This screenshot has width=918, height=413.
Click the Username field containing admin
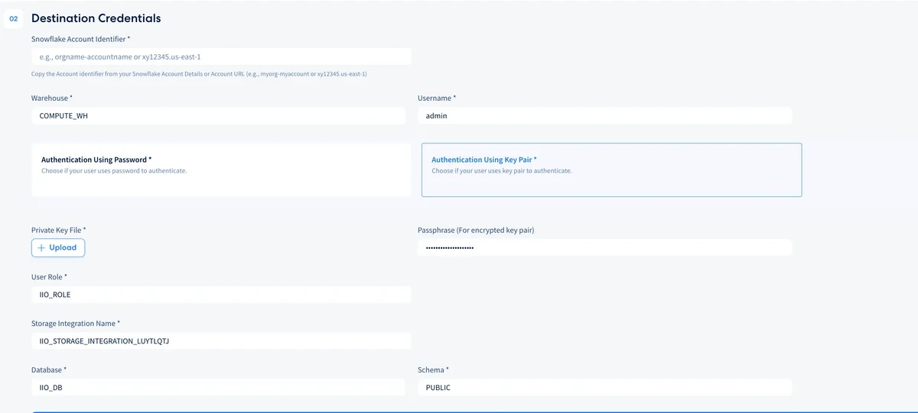[x=604, y=116]
